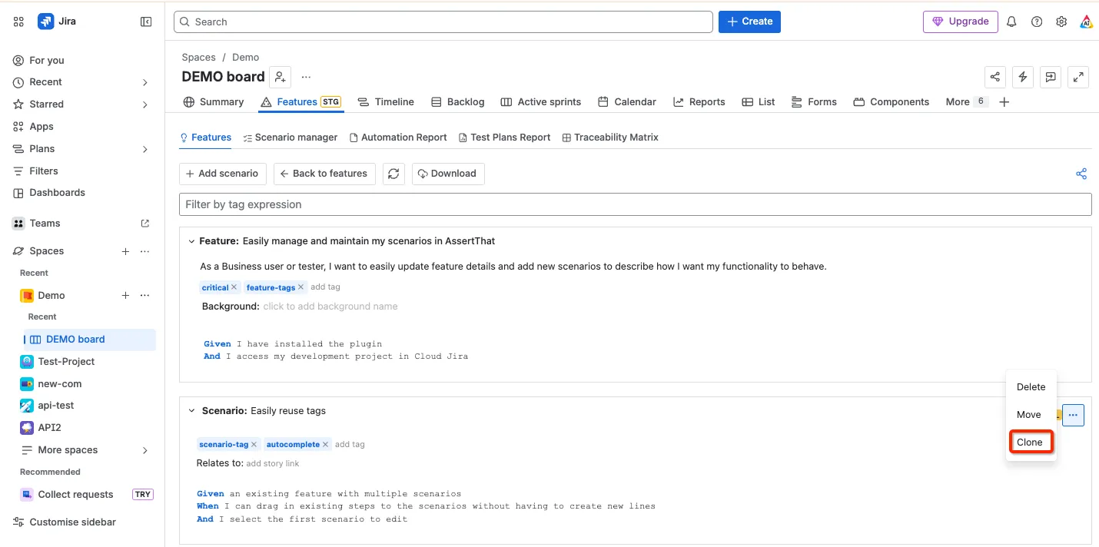1099x547 pixels.
Task: Remove the critical tag
Action: [x=234, y=287]
